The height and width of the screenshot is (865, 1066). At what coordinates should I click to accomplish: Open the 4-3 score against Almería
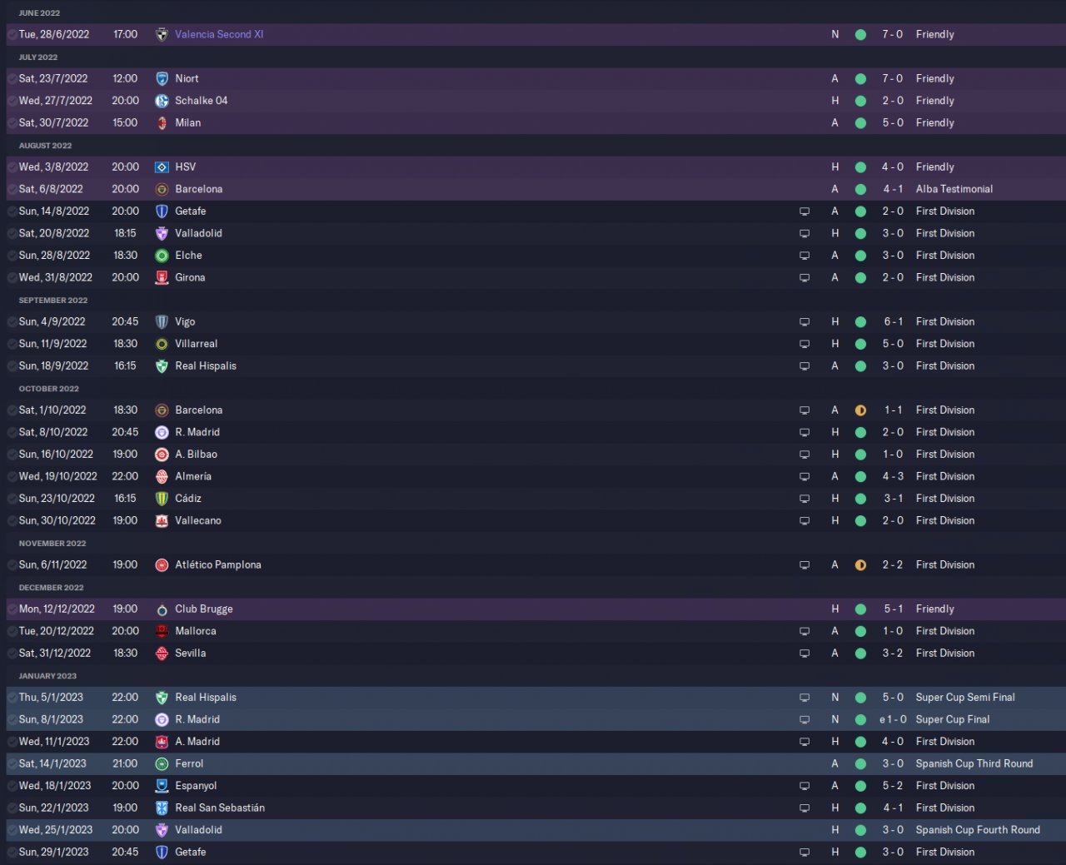click(x=893, y=476)
